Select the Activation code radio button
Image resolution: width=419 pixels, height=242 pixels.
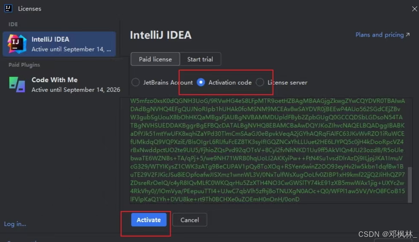coord(201,82)
